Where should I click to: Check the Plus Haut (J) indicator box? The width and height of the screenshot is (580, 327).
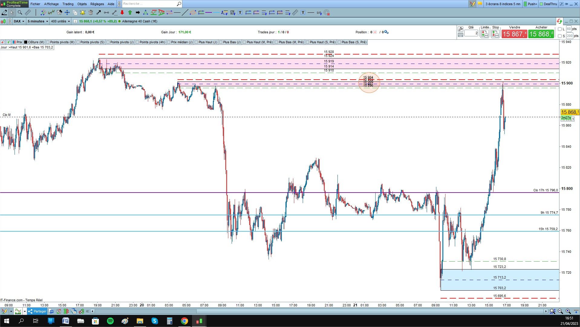[196, 42]
